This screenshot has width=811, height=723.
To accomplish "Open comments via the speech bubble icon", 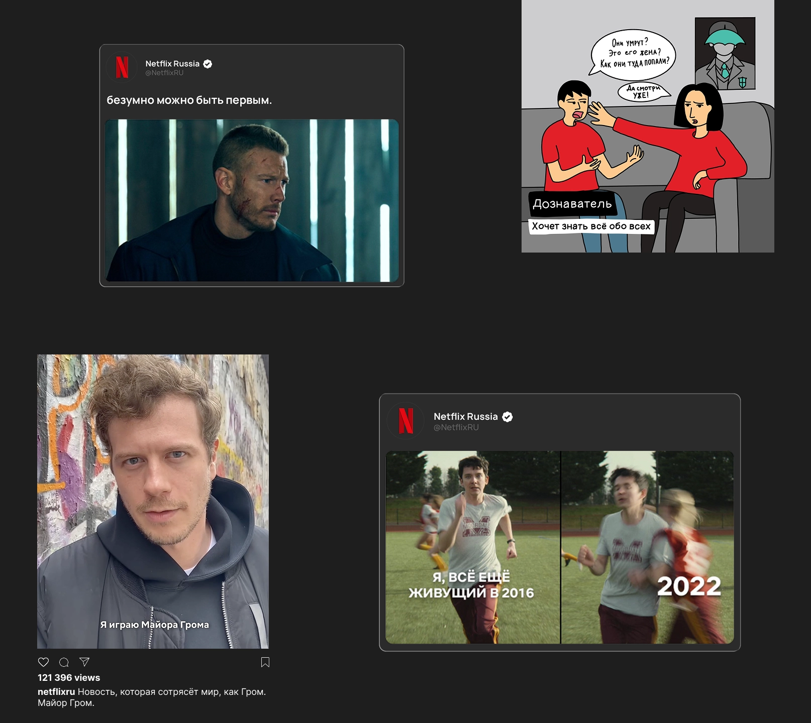I will [64, 662].
